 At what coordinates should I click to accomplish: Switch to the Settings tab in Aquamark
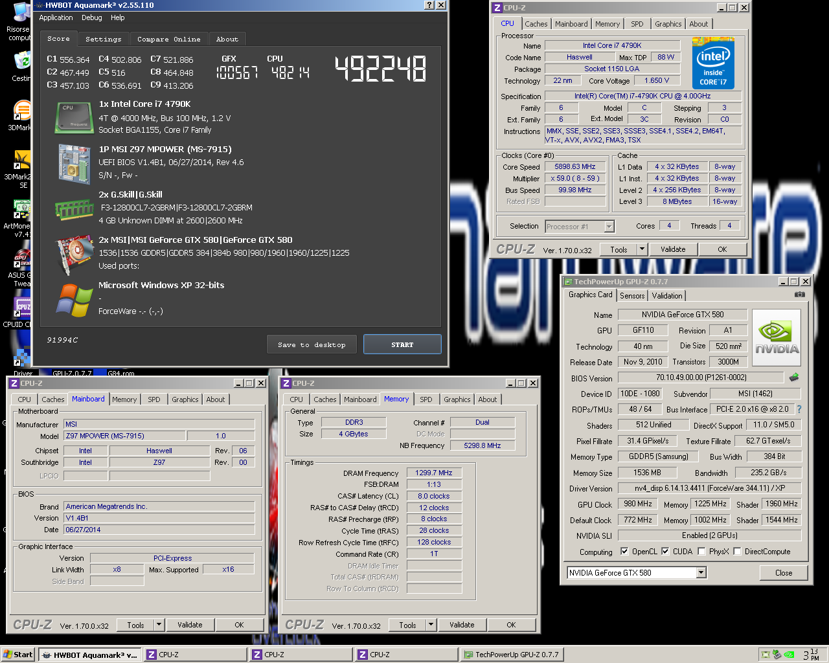[104, 39]
